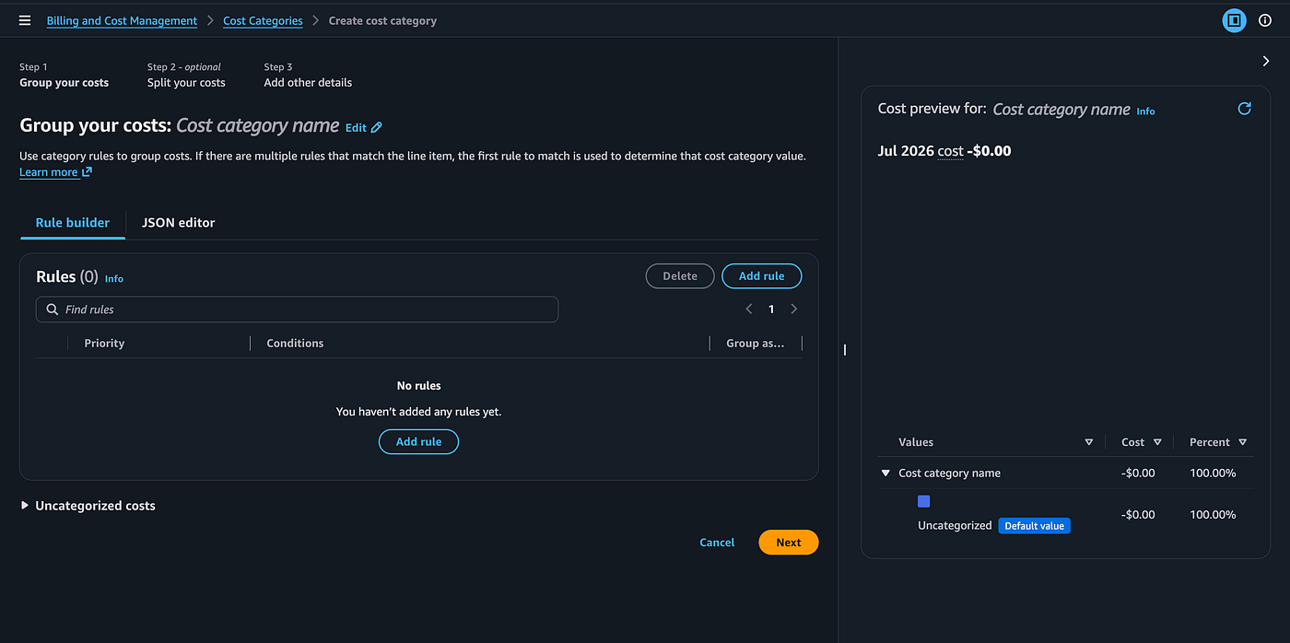Collapse the cost preview panel chevron
The image size is (1290, 643).
pos(1266,61)
